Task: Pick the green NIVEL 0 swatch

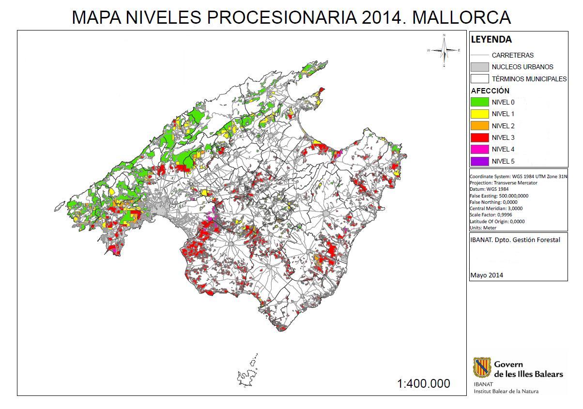Action: 480,102
